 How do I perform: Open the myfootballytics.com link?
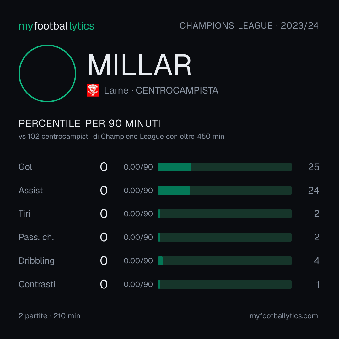point(284,316)
